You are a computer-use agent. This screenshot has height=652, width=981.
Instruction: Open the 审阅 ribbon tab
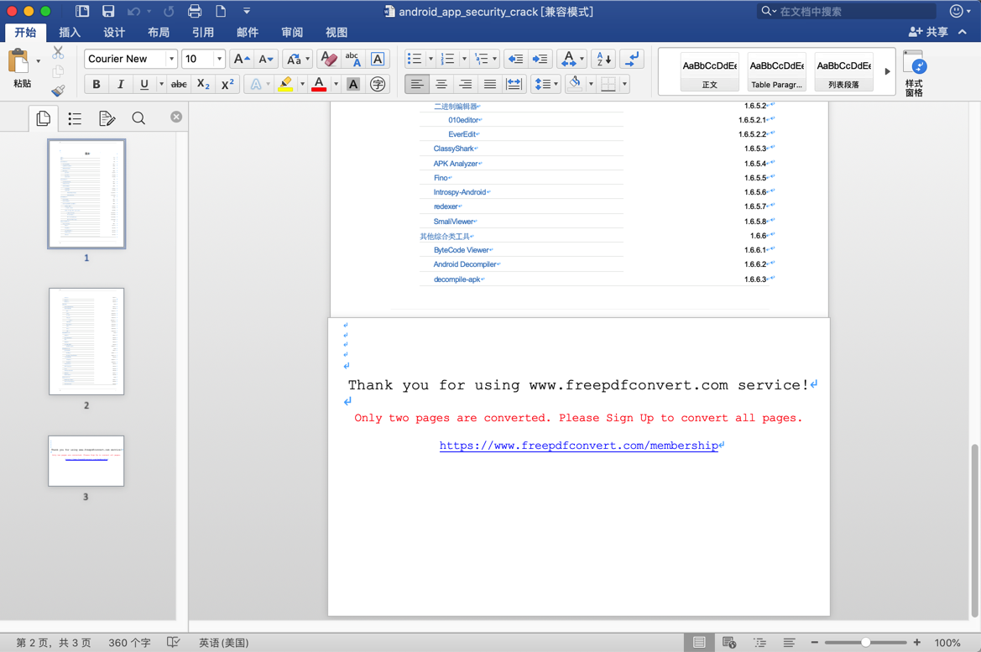click(291, 32)
